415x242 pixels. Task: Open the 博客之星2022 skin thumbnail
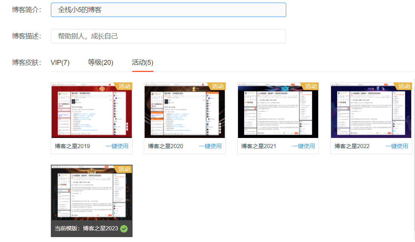(371, 110)
